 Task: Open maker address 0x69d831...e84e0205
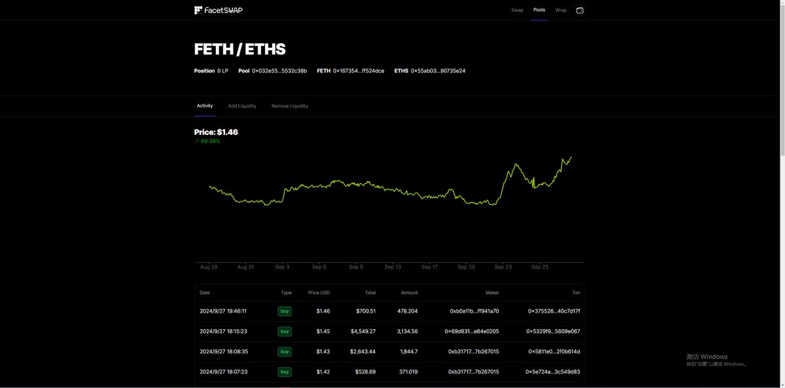pyautogui.click(x=472, y=332)
